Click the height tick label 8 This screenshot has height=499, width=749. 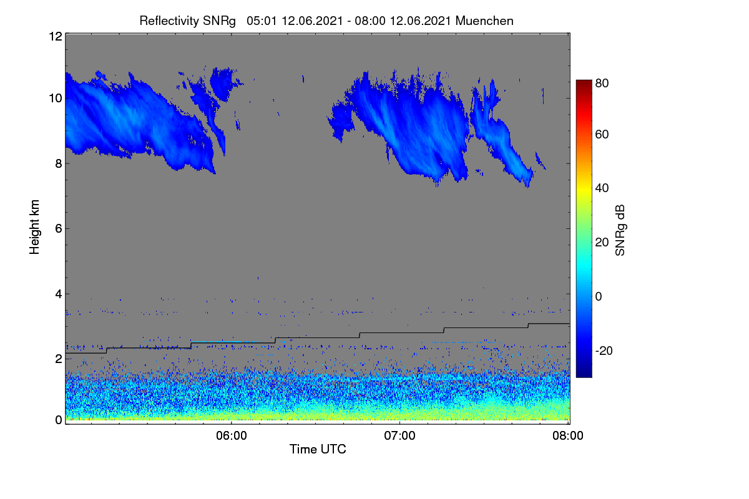tap(59, 163)
